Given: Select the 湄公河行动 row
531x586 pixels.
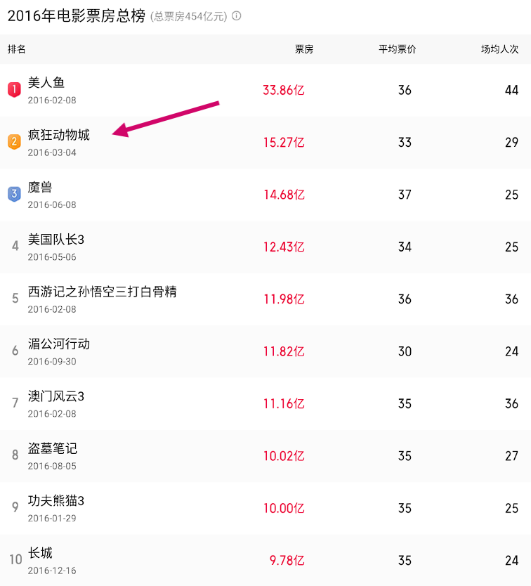Looking at the screenshot, I should pos(265,351).
